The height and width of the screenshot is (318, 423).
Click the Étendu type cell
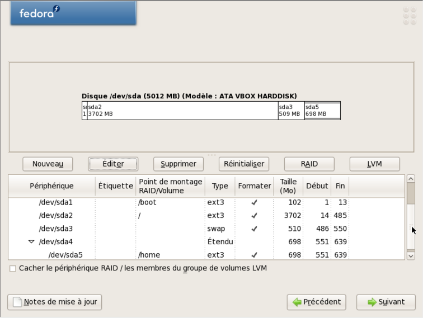(220, 242)
